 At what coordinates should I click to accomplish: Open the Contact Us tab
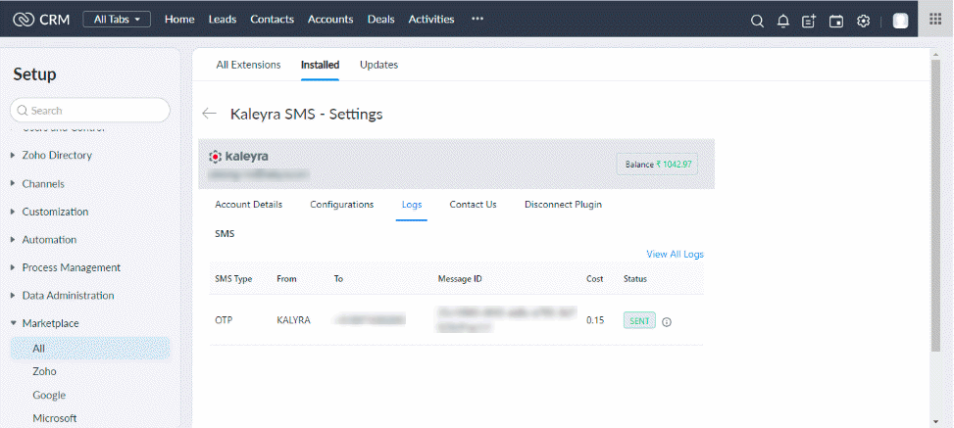click(473, 205)
